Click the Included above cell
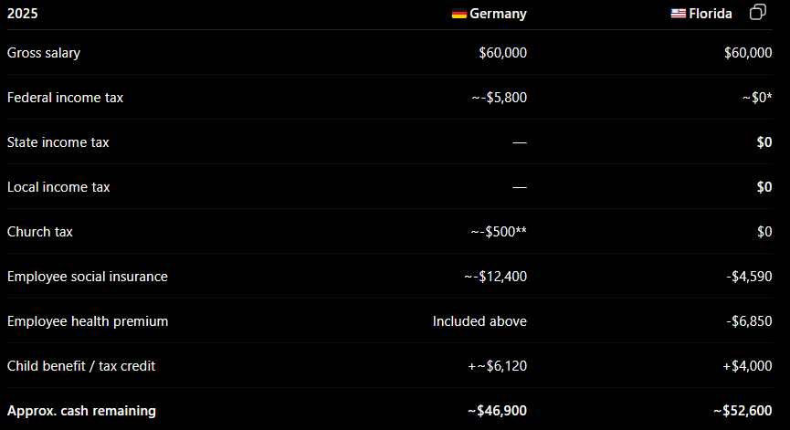Image resolution: width=790 pixels, height=430 pixels. (479, 321)
